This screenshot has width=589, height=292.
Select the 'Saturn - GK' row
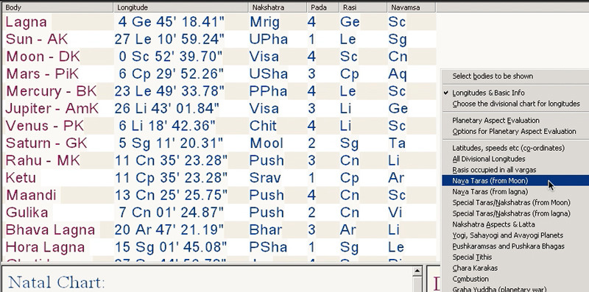(x=219, y=143)
